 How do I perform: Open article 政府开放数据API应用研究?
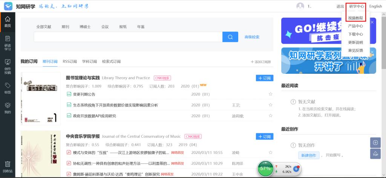click(x=95, y=116)
